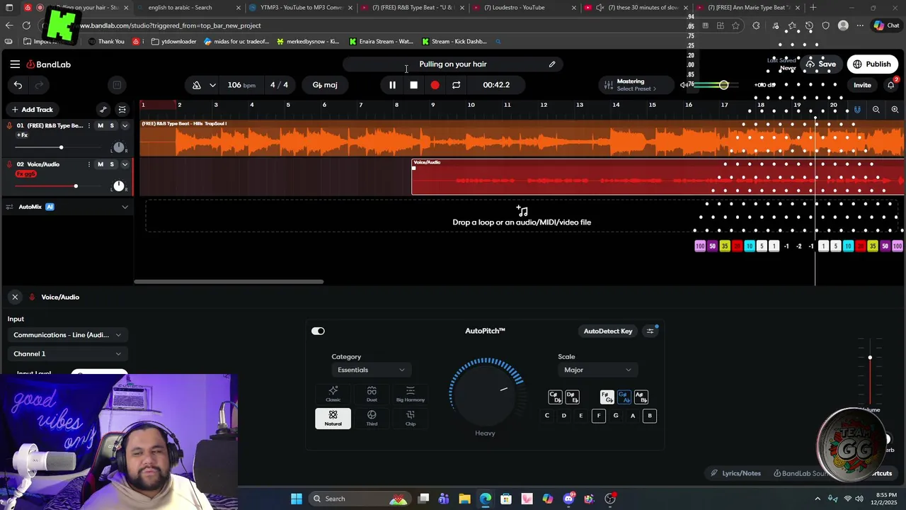
Task: Open the Thank You bookmark
Action: coord(106,42)
